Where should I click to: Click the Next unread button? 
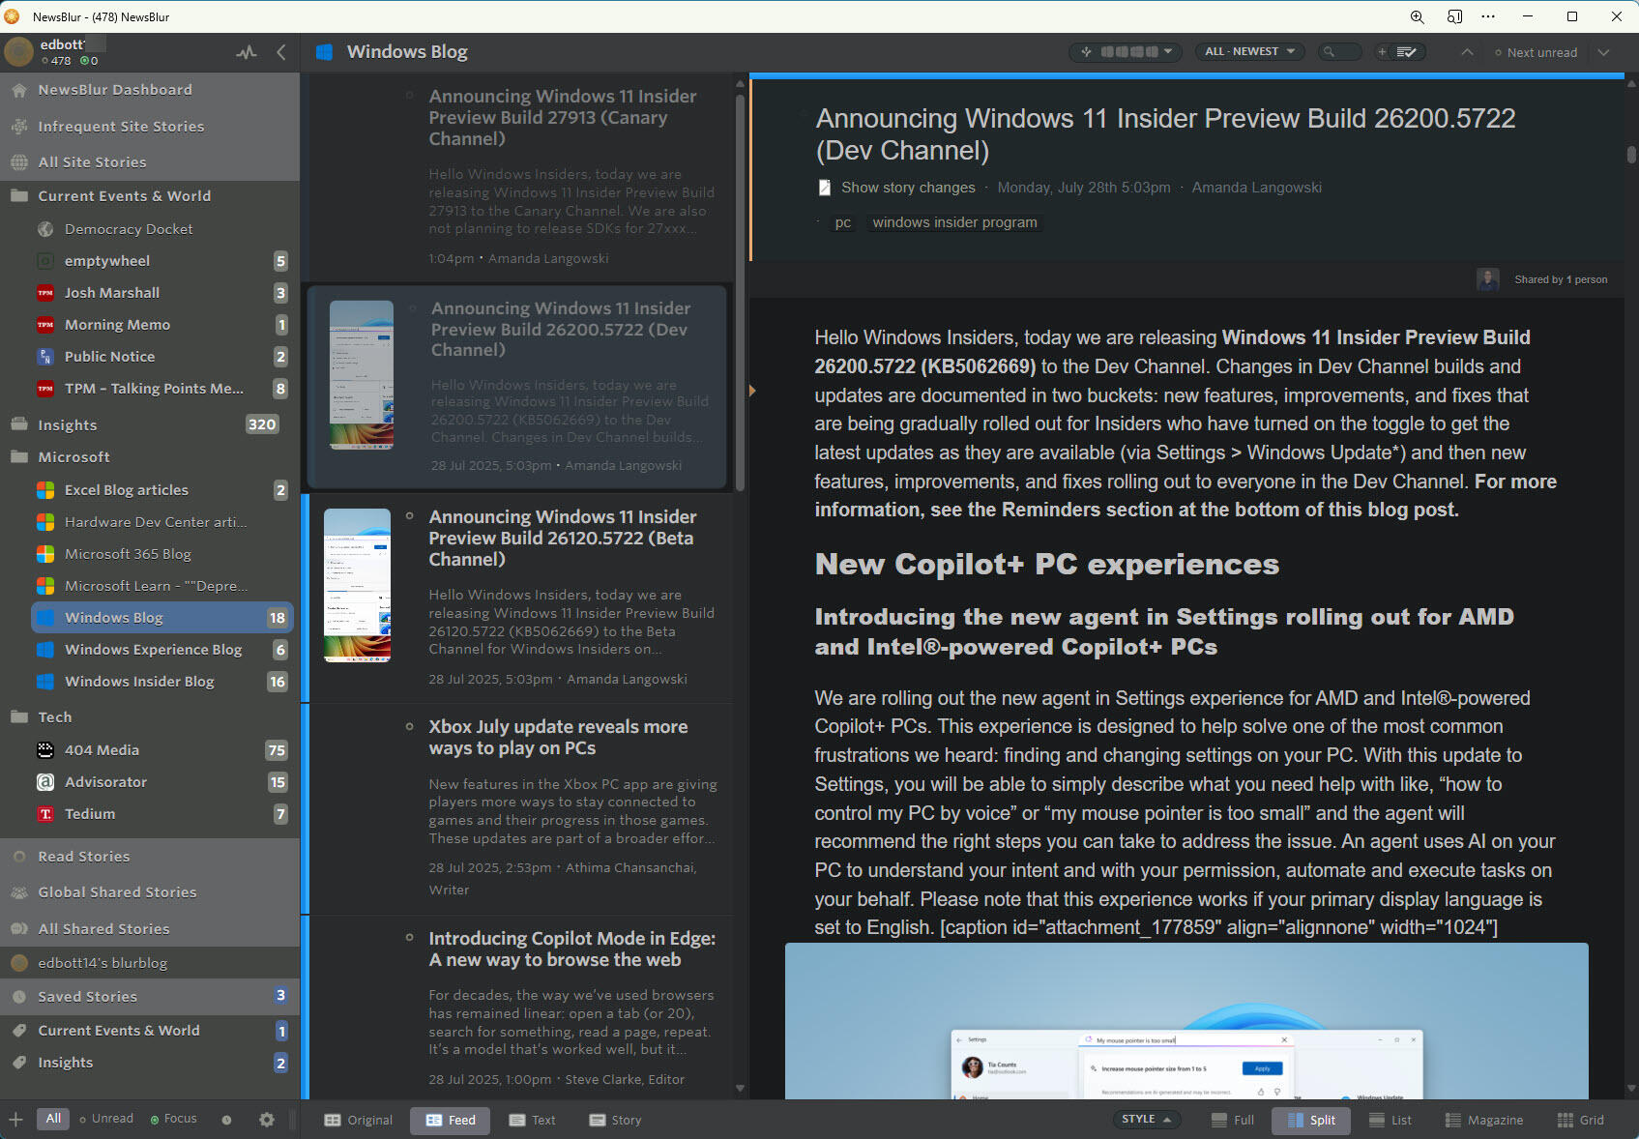[x=1536, y=52]
